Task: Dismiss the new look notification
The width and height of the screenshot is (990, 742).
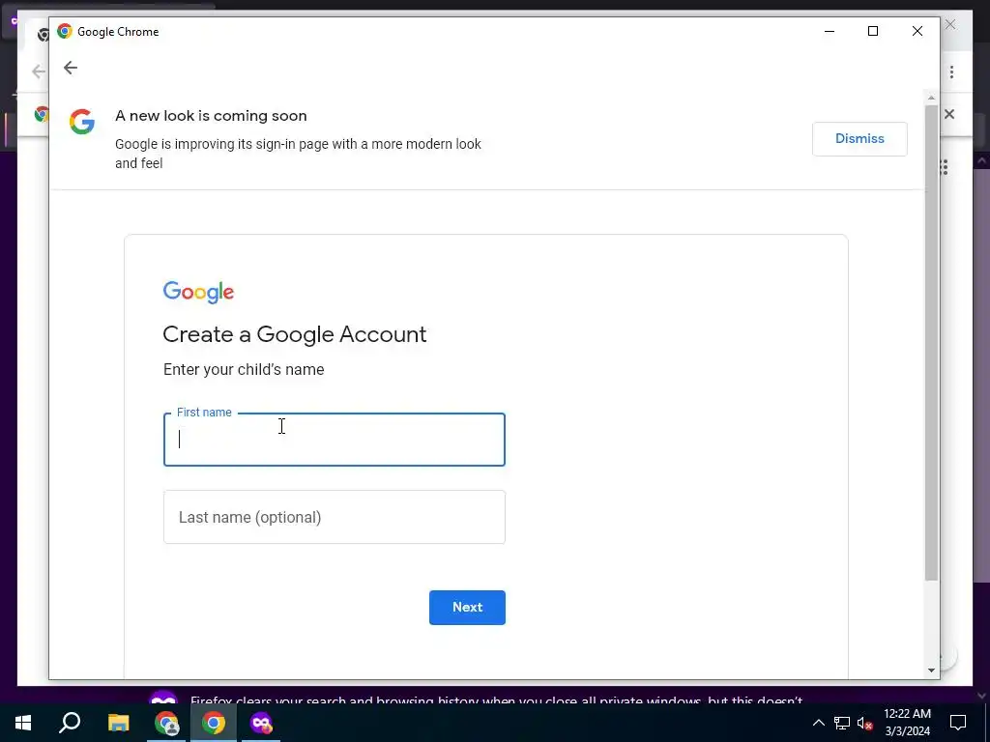Action: (x=859, y=139)
